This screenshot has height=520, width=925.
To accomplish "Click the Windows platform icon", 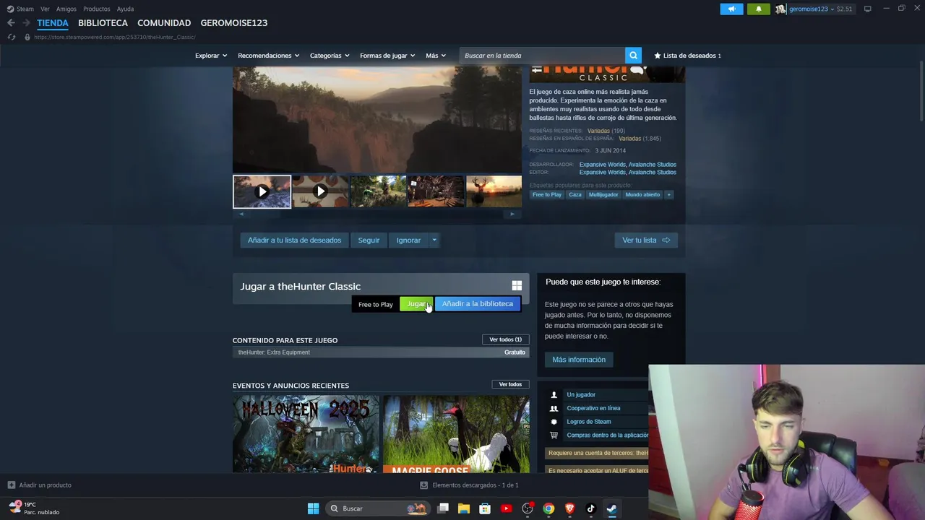I will pos(517,286).
